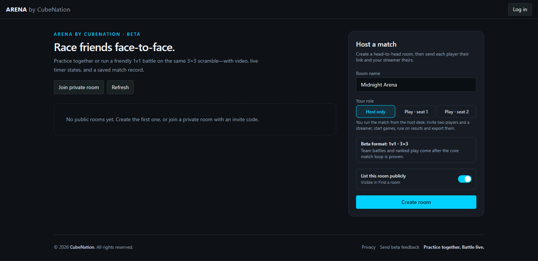Viewport: 538px width, 261px height.
Task: Click the Visible in Find a room text
Action: (380, 182)
